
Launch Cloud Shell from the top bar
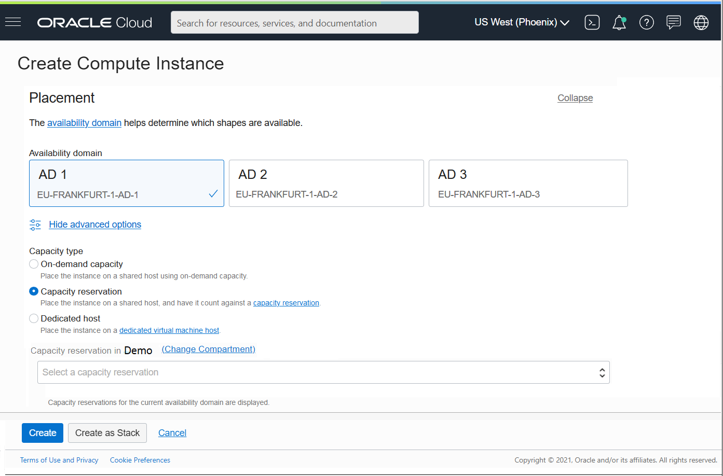[592, 22]
